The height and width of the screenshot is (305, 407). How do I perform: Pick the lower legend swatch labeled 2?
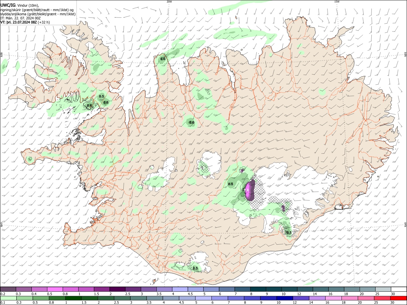(x=106, y=298)
